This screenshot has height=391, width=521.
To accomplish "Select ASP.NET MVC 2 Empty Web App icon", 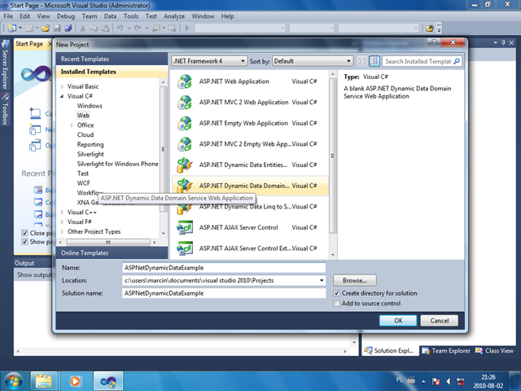I will (185, 144).
